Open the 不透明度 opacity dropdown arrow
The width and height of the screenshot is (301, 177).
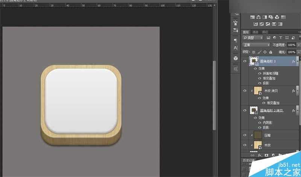299,45
